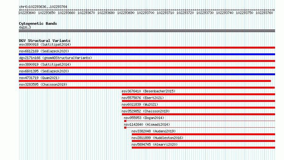Click the red bar of nsv3382048
This screenshot has height=160, width=284.
203,134
